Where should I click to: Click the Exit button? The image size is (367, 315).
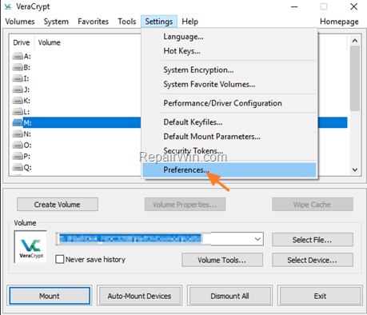pos(320,296)
